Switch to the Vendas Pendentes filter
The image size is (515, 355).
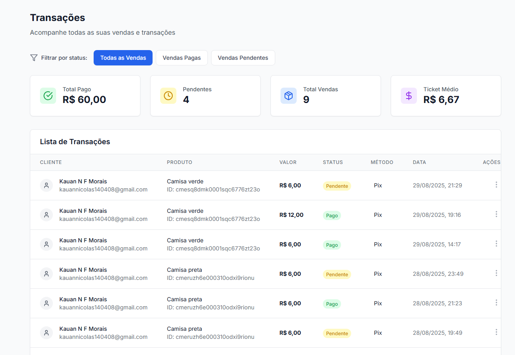pos(243,58)
